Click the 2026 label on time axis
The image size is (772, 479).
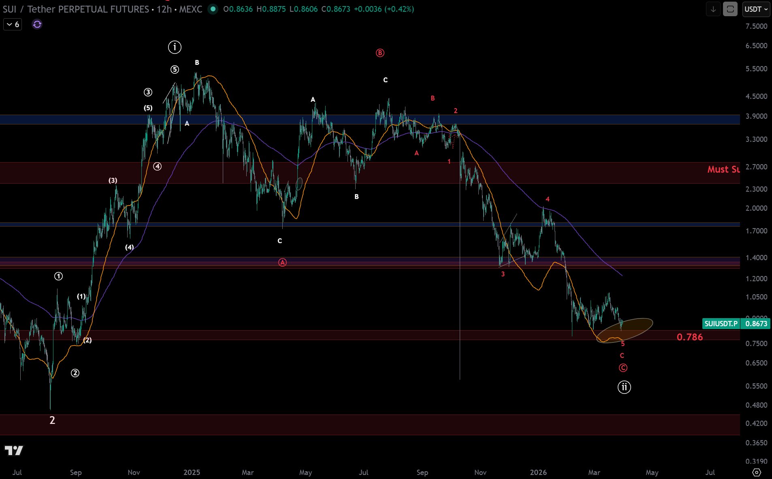pyautogui.click(x=538, y=472)
